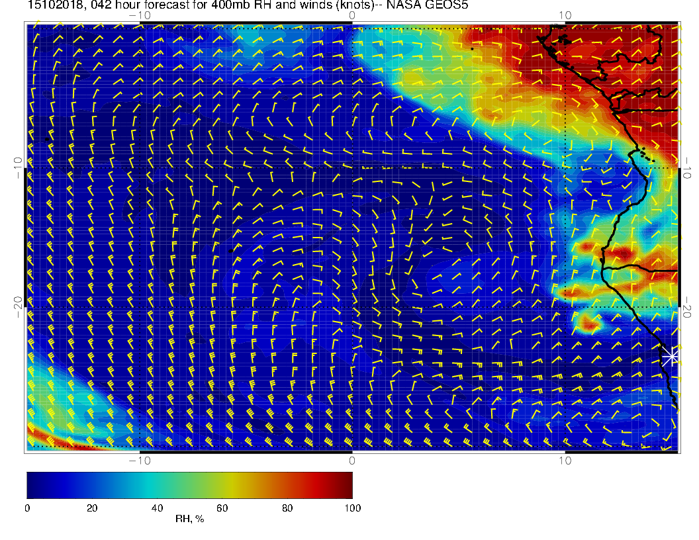The height and width of the screenshot is (540, 699).
Task: Click the bottom axis longitude label "0"
Action: click(x=352, y=461)
